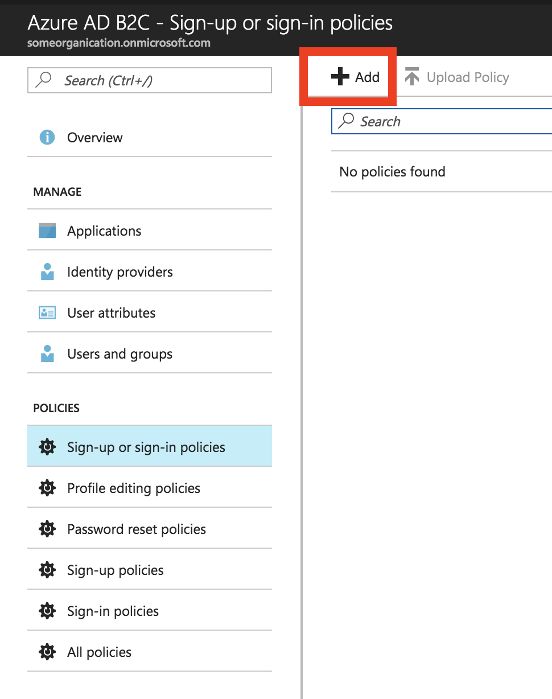Click the All policies gear icon

pyautogui.click(x=47, y=652)
